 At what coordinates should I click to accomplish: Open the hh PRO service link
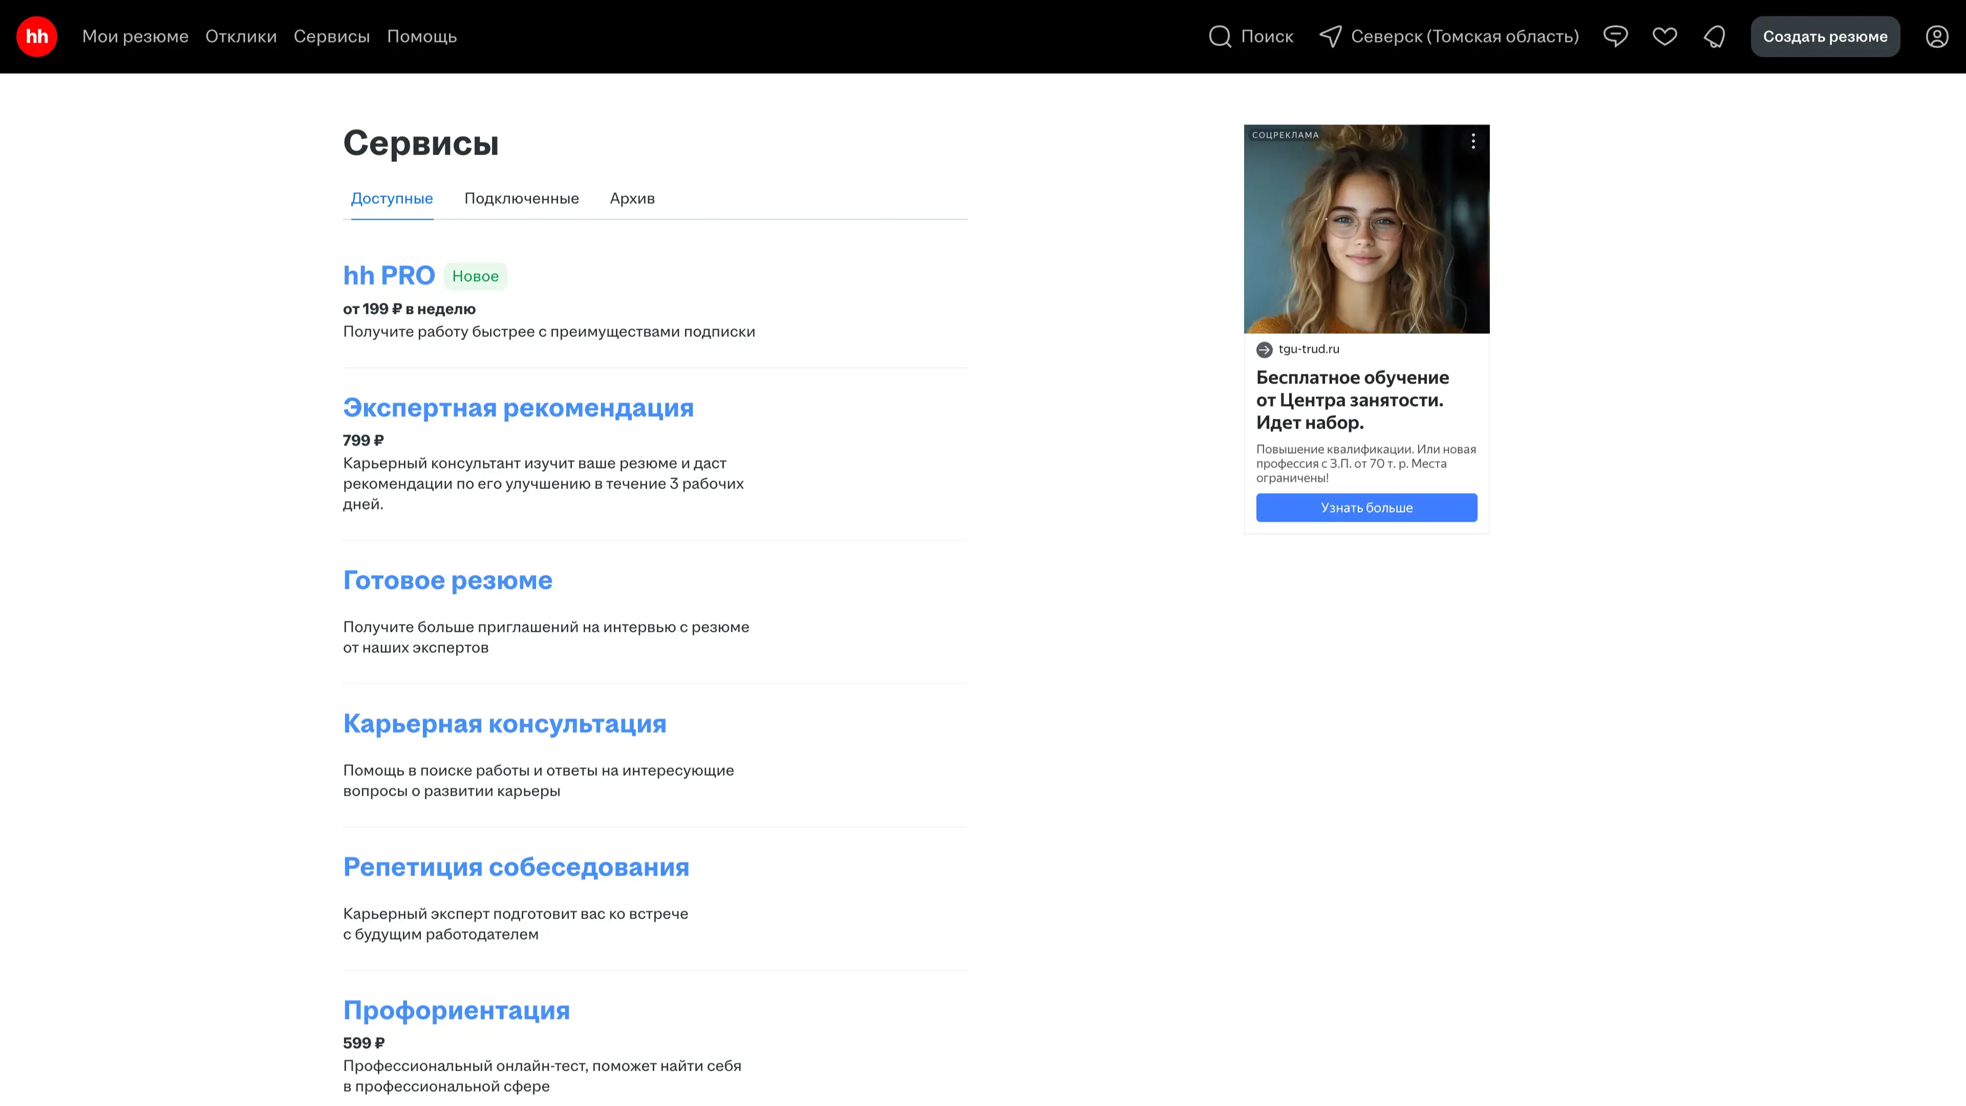(389, 275)
